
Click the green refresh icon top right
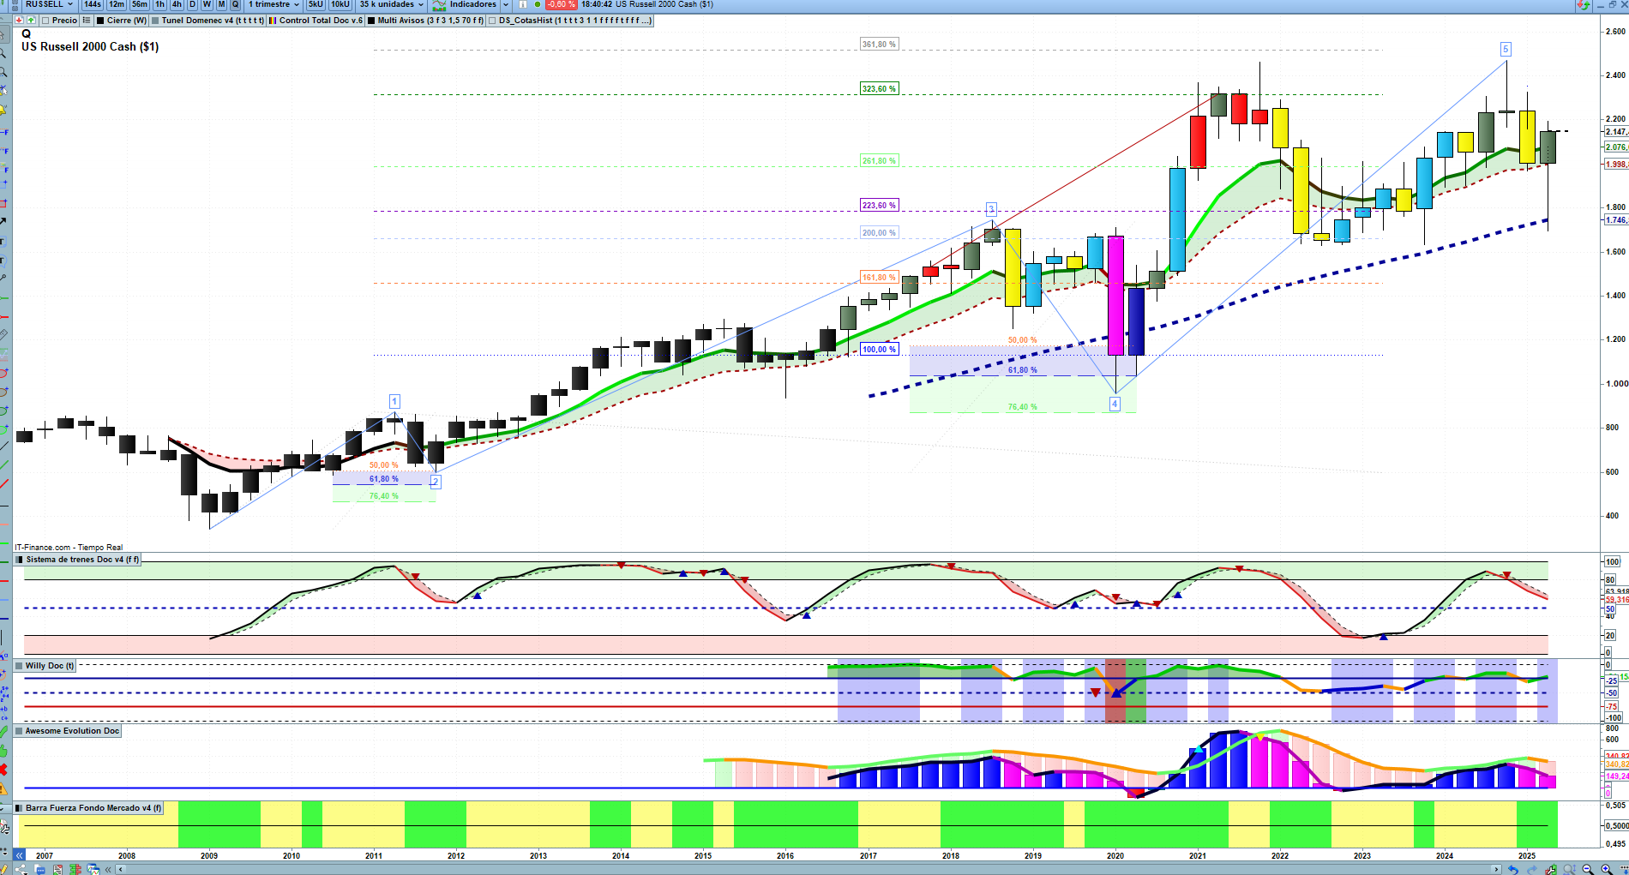tap(1584, 5)
